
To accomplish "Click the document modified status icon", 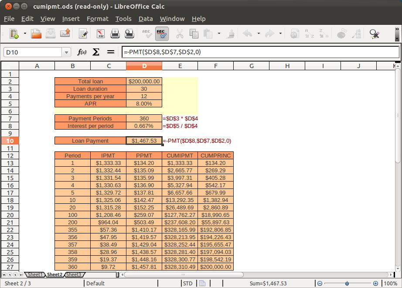I will [202, 283].
